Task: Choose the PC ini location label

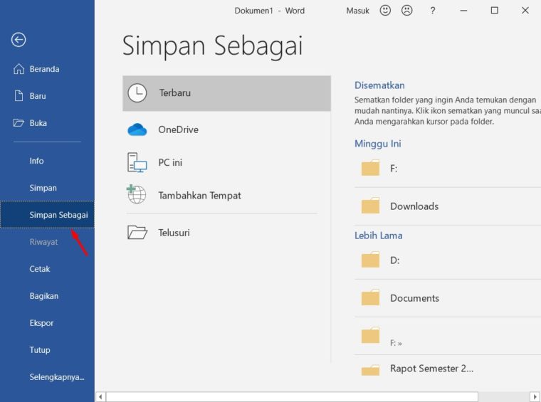Action: [x=170, y=162]
